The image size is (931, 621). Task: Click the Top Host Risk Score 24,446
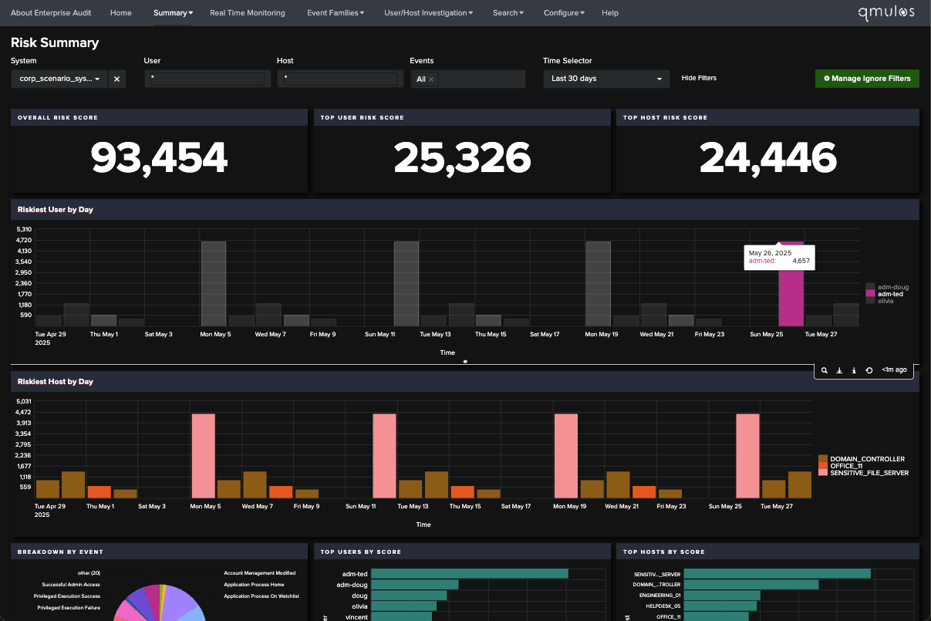coord(767,157)
